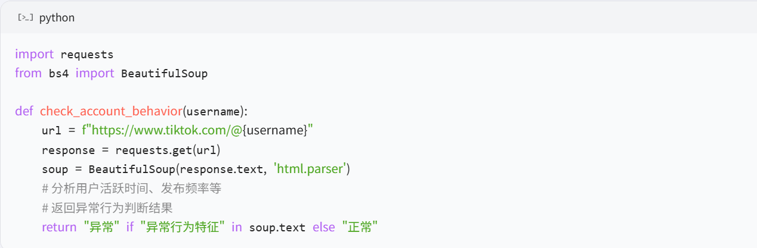Screen dimensions: 757x248
Task: Click the "正常" string at line end
Action: click(360, 227)
